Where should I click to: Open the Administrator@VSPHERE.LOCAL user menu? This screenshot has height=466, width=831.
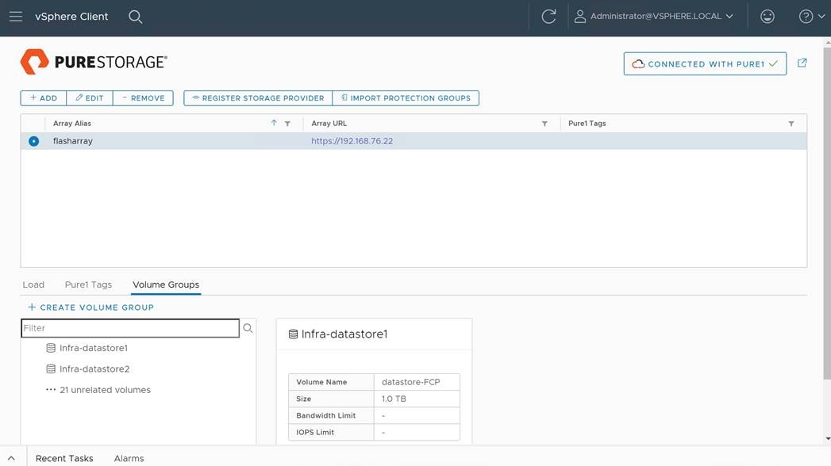pos(654,17)
